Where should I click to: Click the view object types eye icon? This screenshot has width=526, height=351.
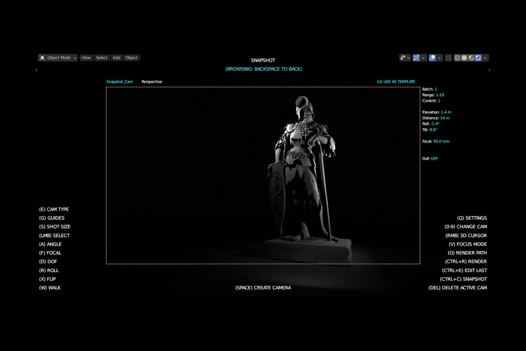tap(403, 57)
